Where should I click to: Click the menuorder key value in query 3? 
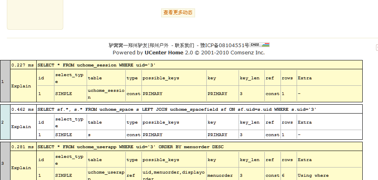(220, 176)
